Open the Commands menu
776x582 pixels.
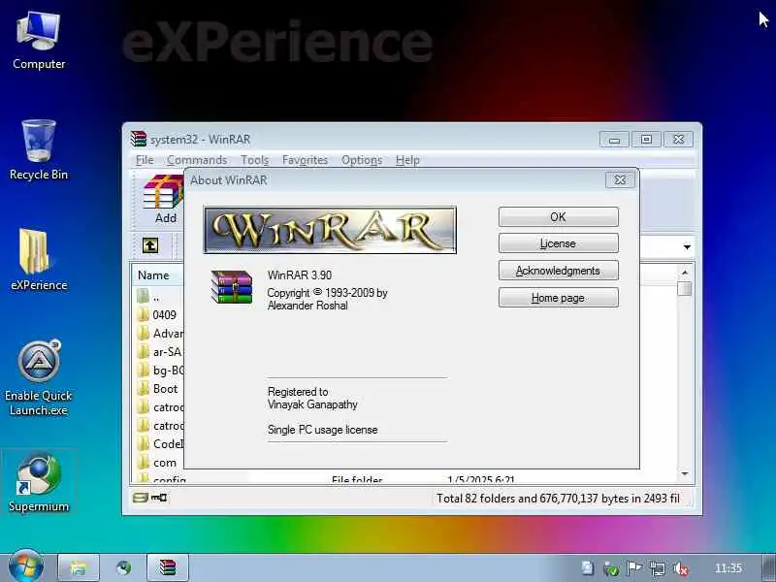(197, 160)
